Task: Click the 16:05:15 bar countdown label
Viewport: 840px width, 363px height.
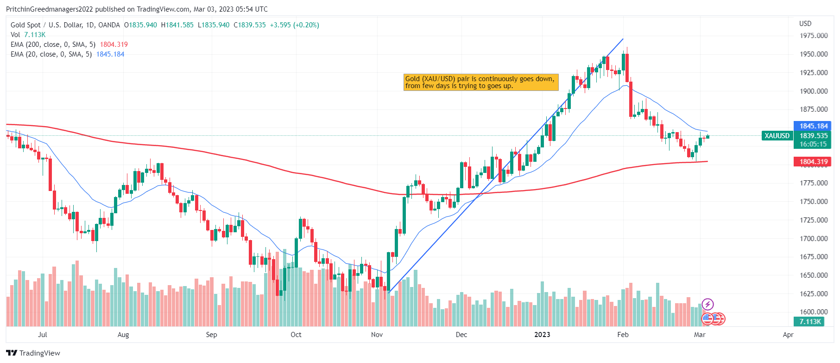Action: (x=813, y=144)
